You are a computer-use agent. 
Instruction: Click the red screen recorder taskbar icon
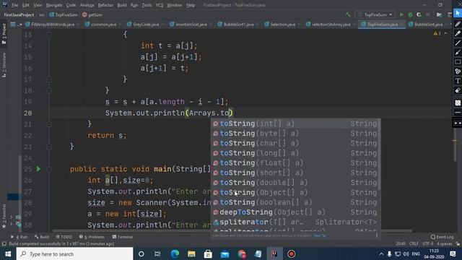pos(291,253)
